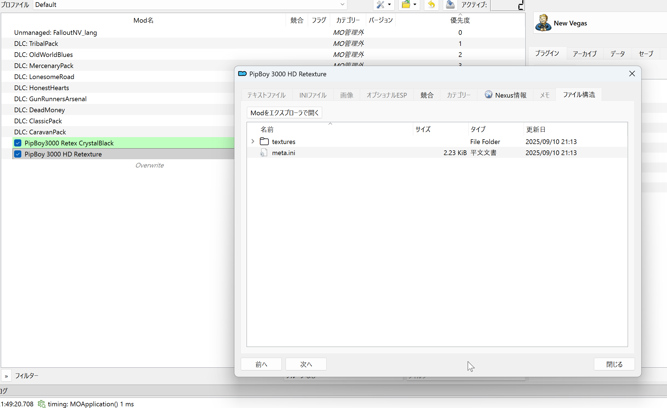667x408 pixels.
Task: Expand the textures folder tree node
Action: click(x=253, y=142)
